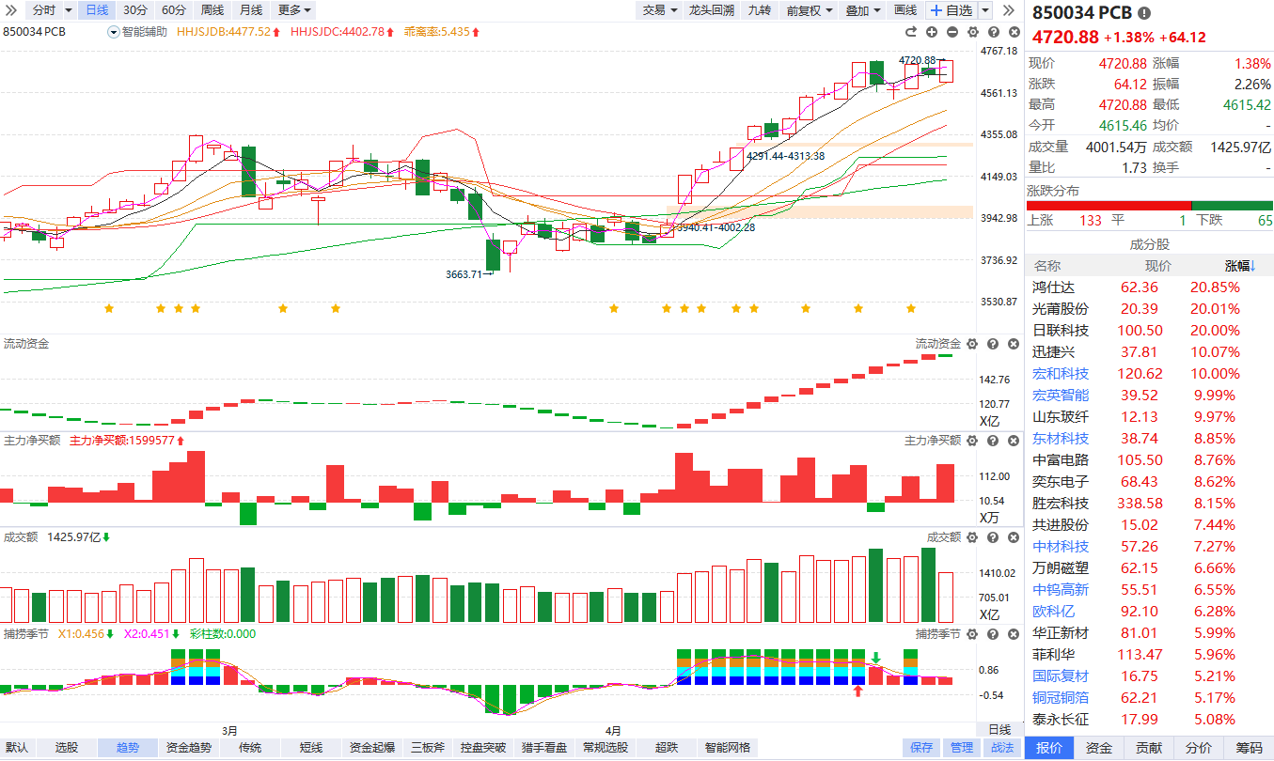This screenshot has width=1274, height=761.
Task: Click the first star marker below the K-line
Action: (x=109, y=308)
